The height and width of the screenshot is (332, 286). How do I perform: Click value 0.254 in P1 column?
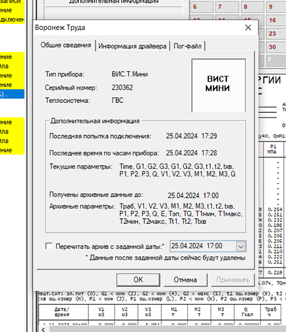click(x=275, y=209)
